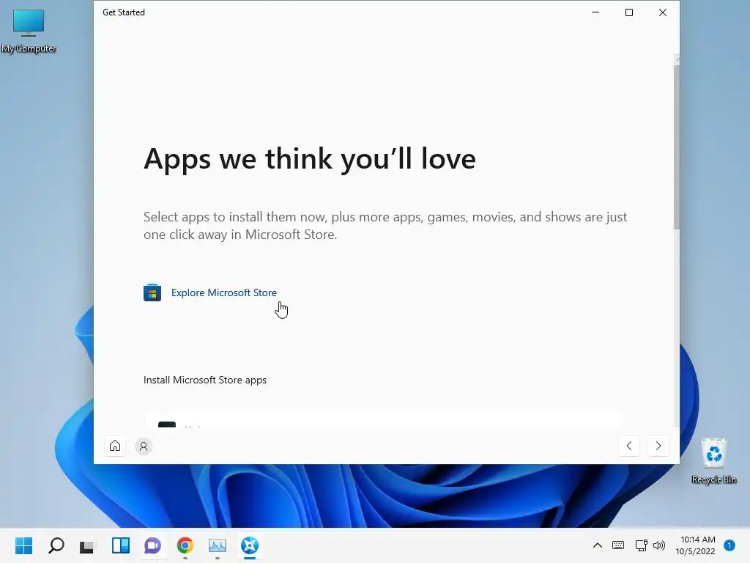Open Task View on the taskbar
Viewport: 750px width, 563px height.
coord(88,545)
